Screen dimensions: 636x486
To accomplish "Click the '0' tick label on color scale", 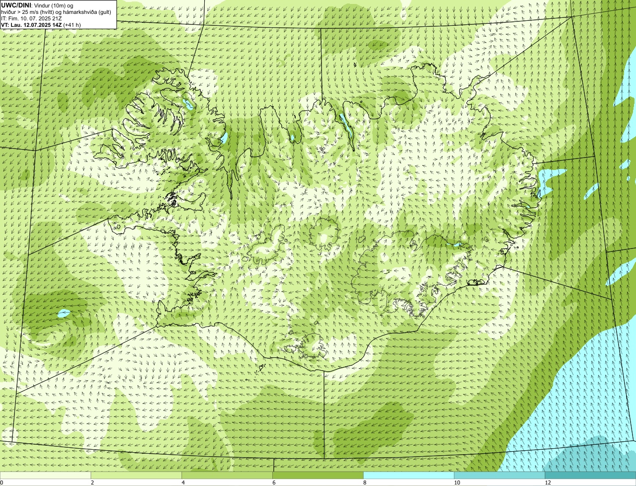I will tap(1, 483).
